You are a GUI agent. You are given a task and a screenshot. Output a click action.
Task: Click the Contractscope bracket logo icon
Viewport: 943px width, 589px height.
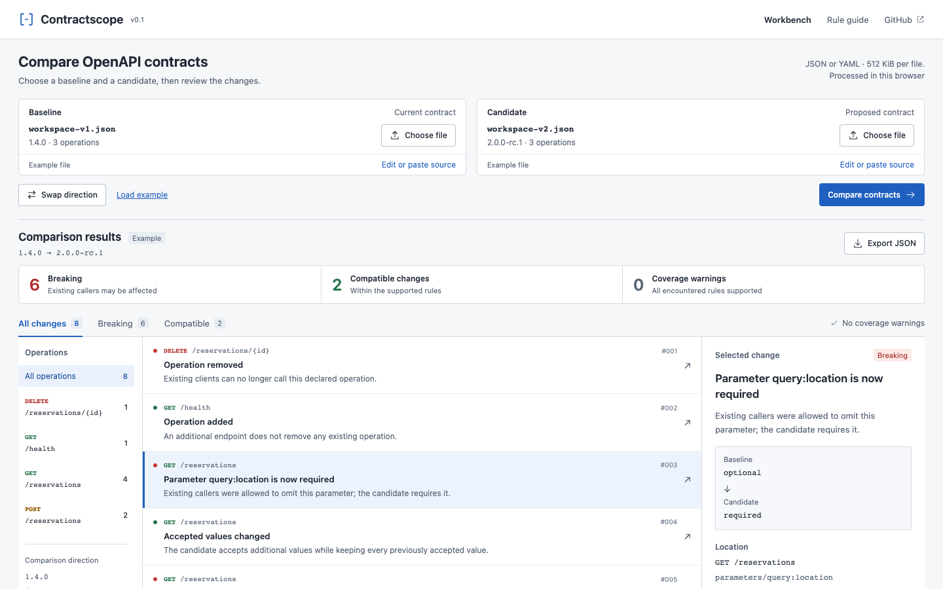pyautogui.click(x=26, y=20)
